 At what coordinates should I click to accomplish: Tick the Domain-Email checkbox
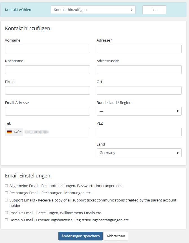click(x=6, y=220)
